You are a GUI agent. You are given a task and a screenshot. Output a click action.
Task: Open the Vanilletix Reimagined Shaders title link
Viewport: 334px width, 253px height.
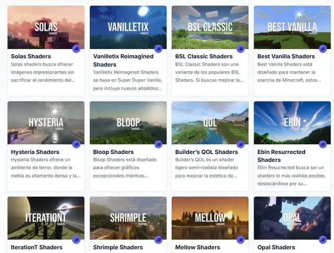point(123,60)
